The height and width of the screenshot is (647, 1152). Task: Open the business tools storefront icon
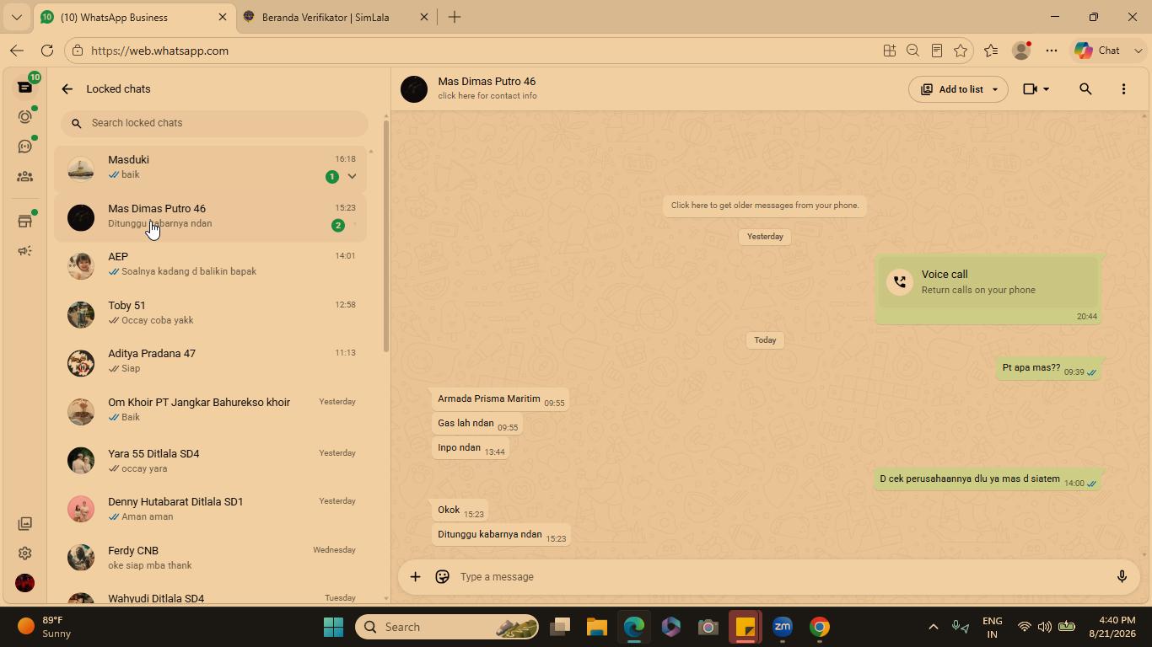click(25, 222)
